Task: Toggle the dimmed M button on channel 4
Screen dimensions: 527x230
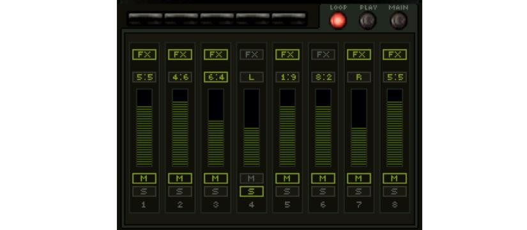Action: click(x=252, y=178)
